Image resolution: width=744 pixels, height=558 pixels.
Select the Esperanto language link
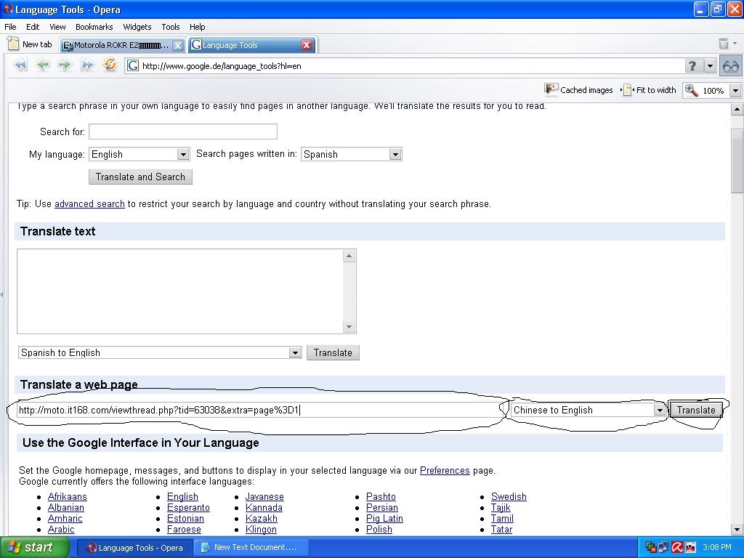click(x=188, y=507)
